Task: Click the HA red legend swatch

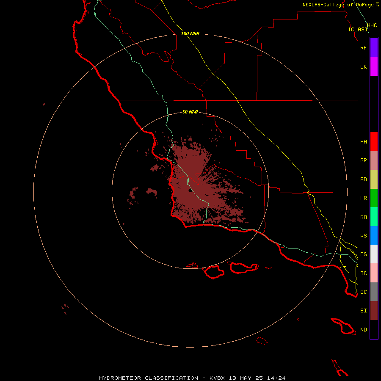Action: (x=374, y=141)
